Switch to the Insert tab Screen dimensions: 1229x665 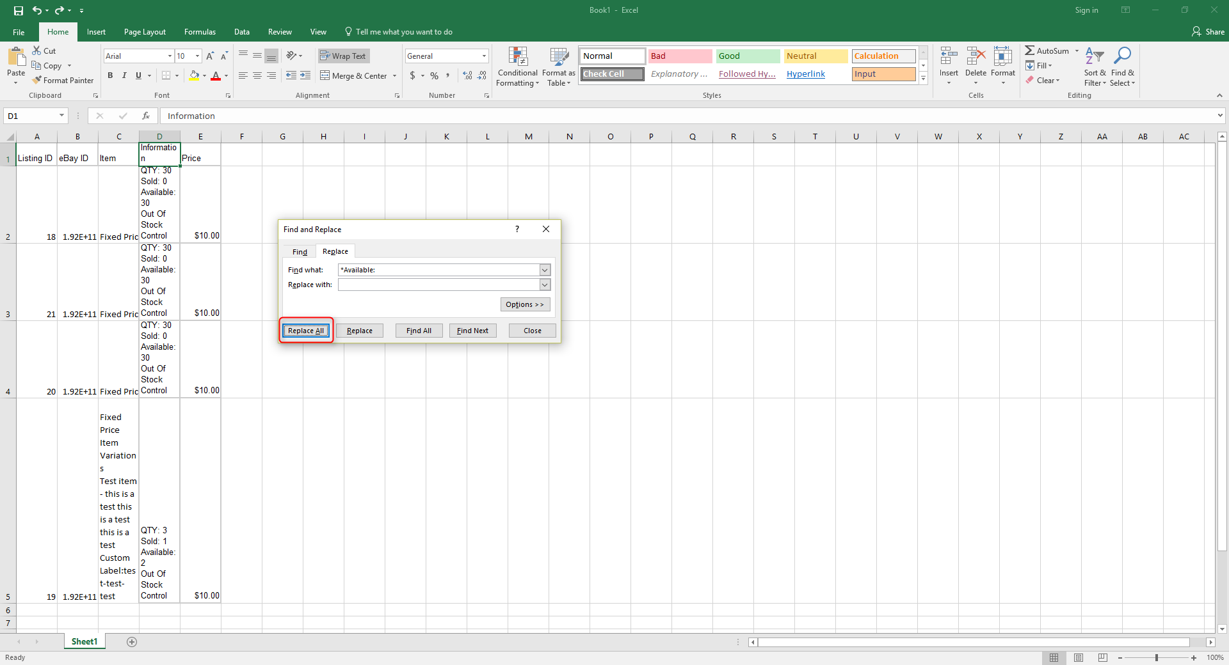(x=96, y=32)
